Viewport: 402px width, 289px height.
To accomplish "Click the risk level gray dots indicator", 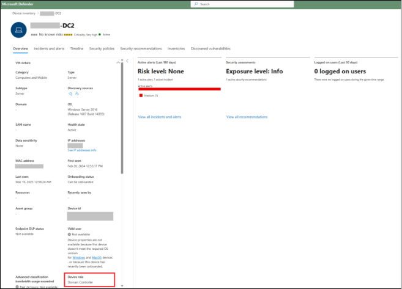I will click(x=34, y=35).
